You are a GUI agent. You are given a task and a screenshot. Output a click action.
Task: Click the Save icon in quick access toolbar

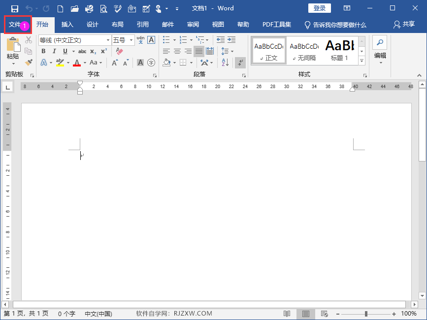(14, 9)
